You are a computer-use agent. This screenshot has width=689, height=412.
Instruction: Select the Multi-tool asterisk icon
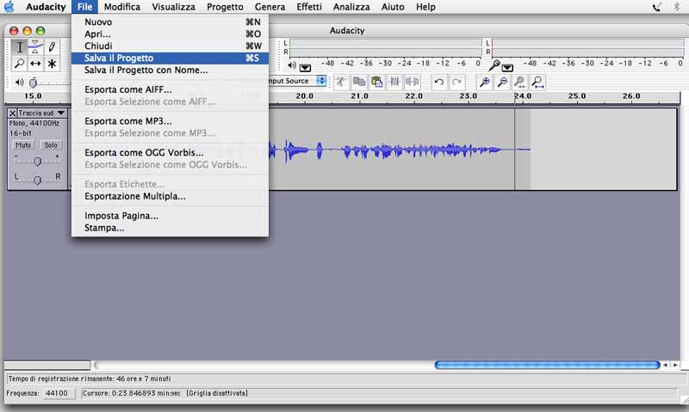coord(52,64)
